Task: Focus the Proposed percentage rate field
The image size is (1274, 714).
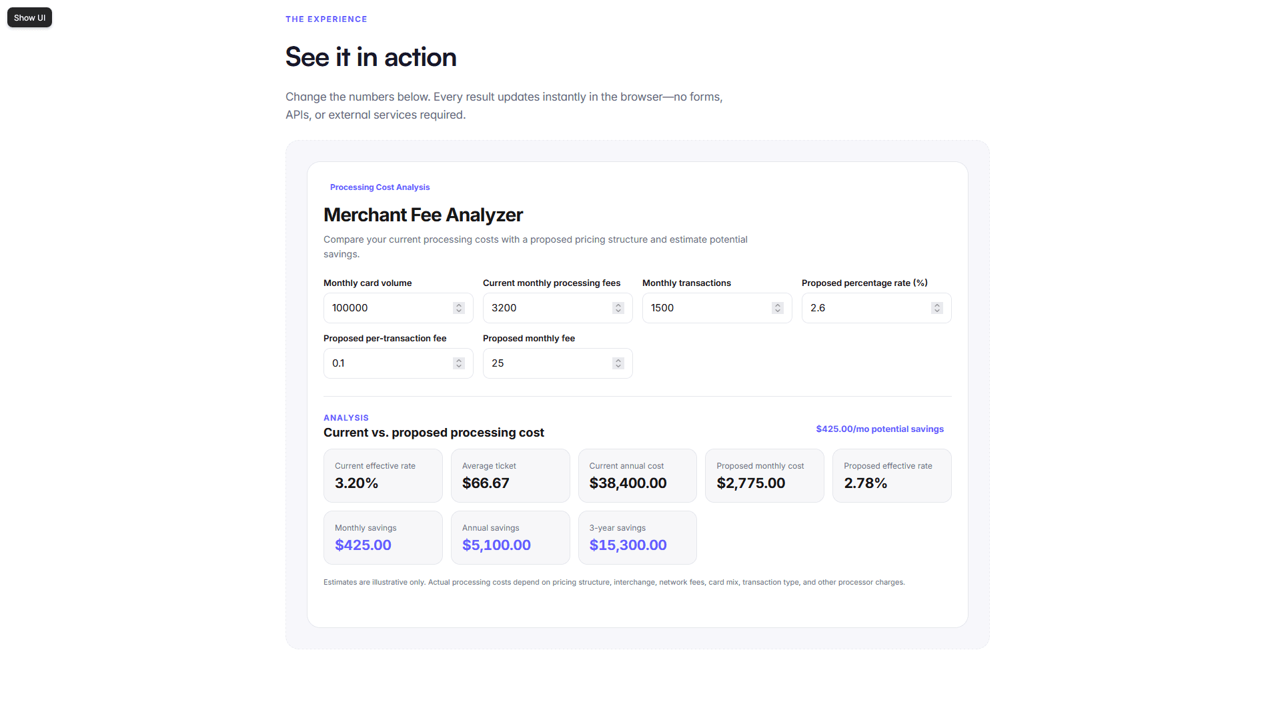Action: pyautogui.click(x=876, y=308)
